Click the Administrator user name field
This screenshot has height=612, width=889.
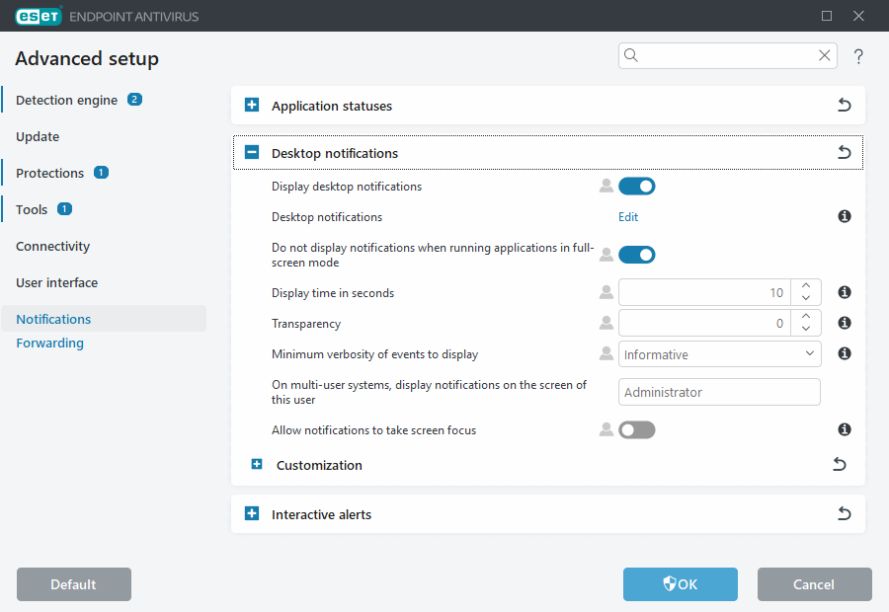[719, 392]
